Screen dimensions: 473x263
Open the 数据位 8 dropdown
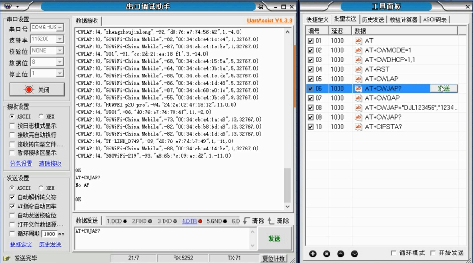pyautogui.click(x=60, y=62)
